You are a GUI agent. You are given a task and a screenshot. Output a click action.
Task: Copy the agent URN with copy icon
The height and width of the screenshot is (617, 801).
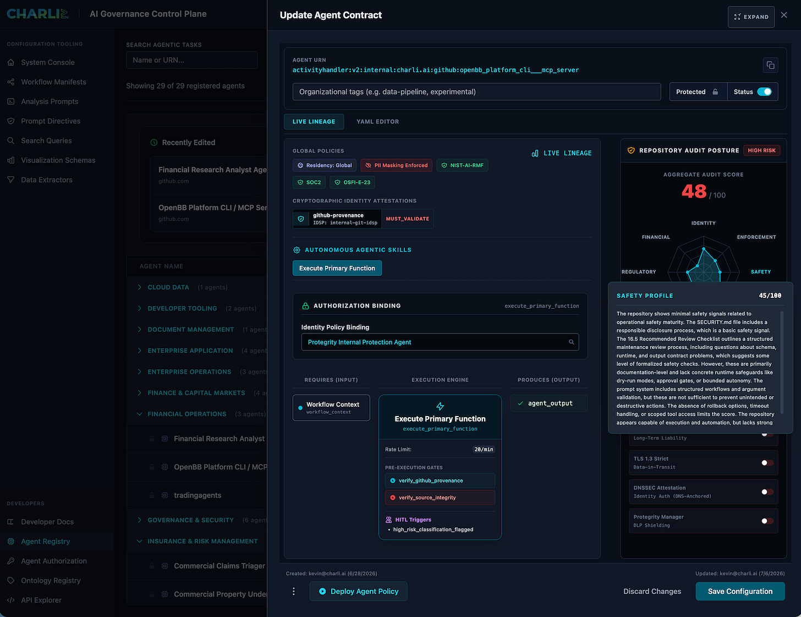point(770,65)
